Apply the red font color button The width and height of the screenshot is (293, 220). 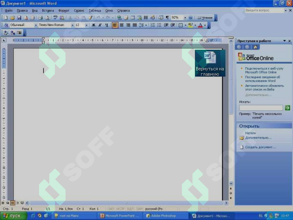[200, 25]
